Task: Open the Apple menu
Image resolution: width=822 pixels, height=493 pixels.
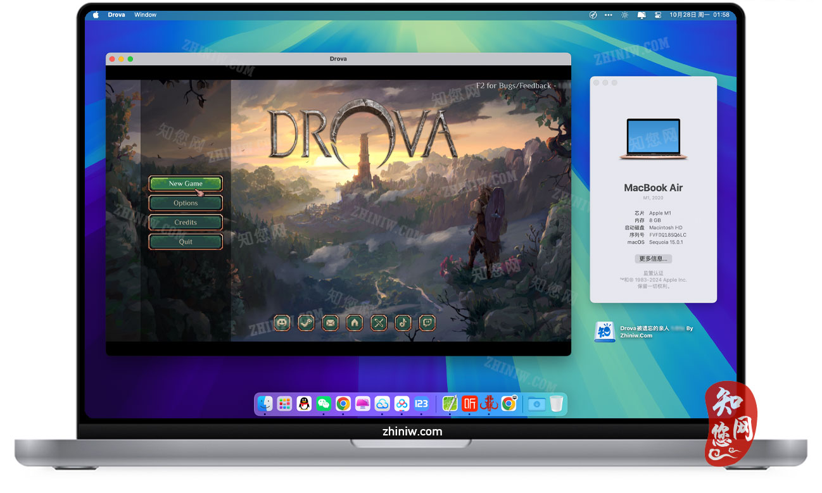Action: [x=96, y=15]
